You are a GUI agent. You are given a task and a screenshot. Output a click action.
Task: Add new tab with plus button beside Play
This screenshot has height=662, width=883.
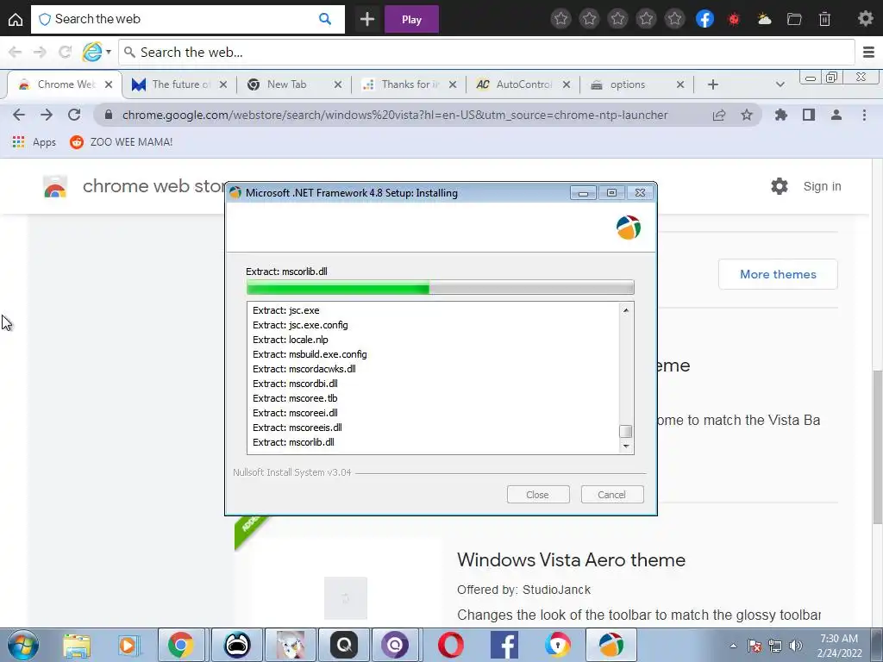(367, 19)
